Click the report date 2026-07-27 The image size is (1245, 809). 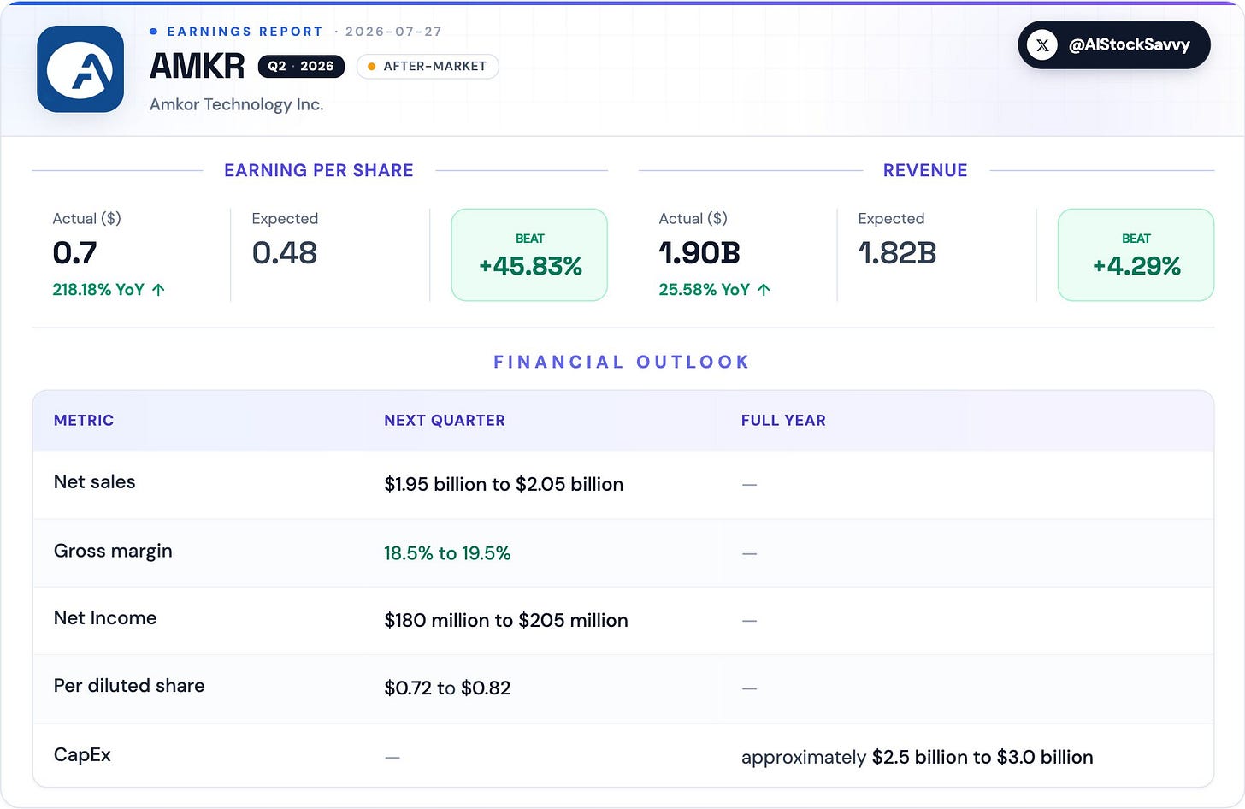coord(393,32)
